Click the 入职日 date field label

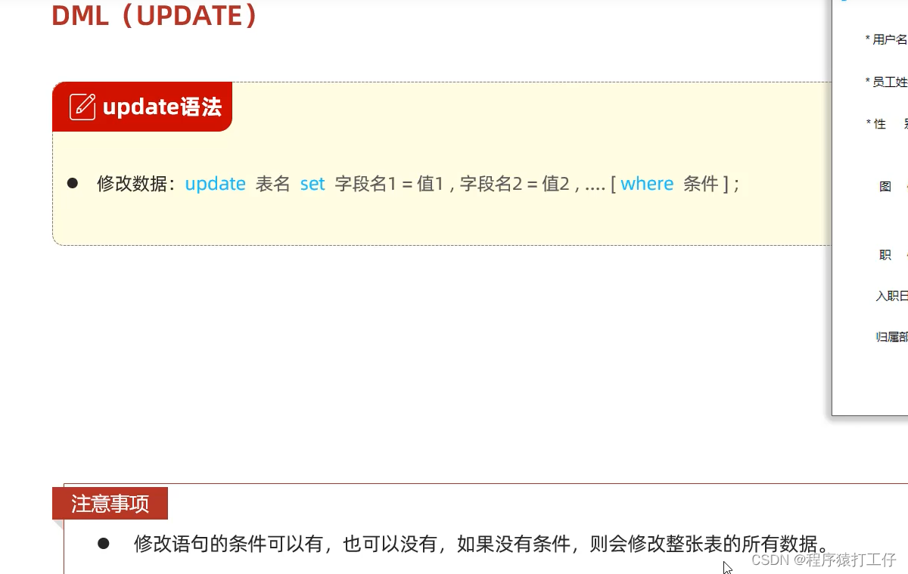(x=891, y=296)
